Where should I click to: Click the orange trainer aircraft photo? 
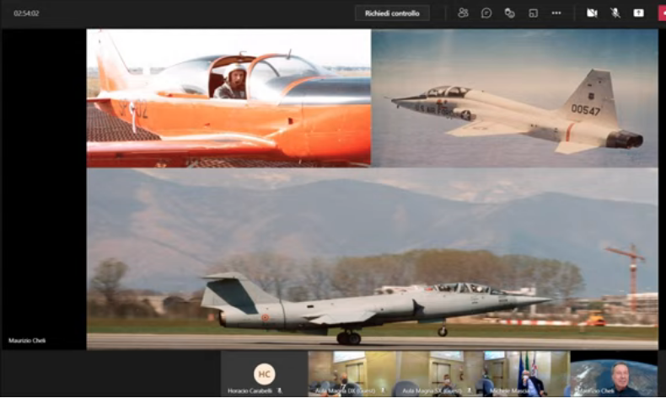(228, 98)
